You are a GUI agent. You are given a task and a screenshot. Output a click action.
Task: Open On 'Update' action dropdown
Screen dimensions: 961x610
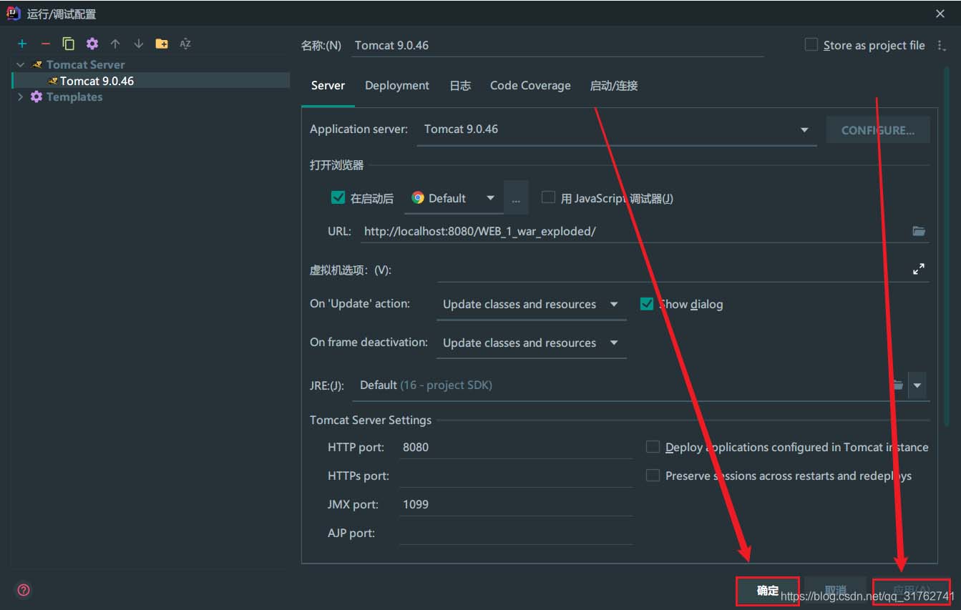point(531,305)
